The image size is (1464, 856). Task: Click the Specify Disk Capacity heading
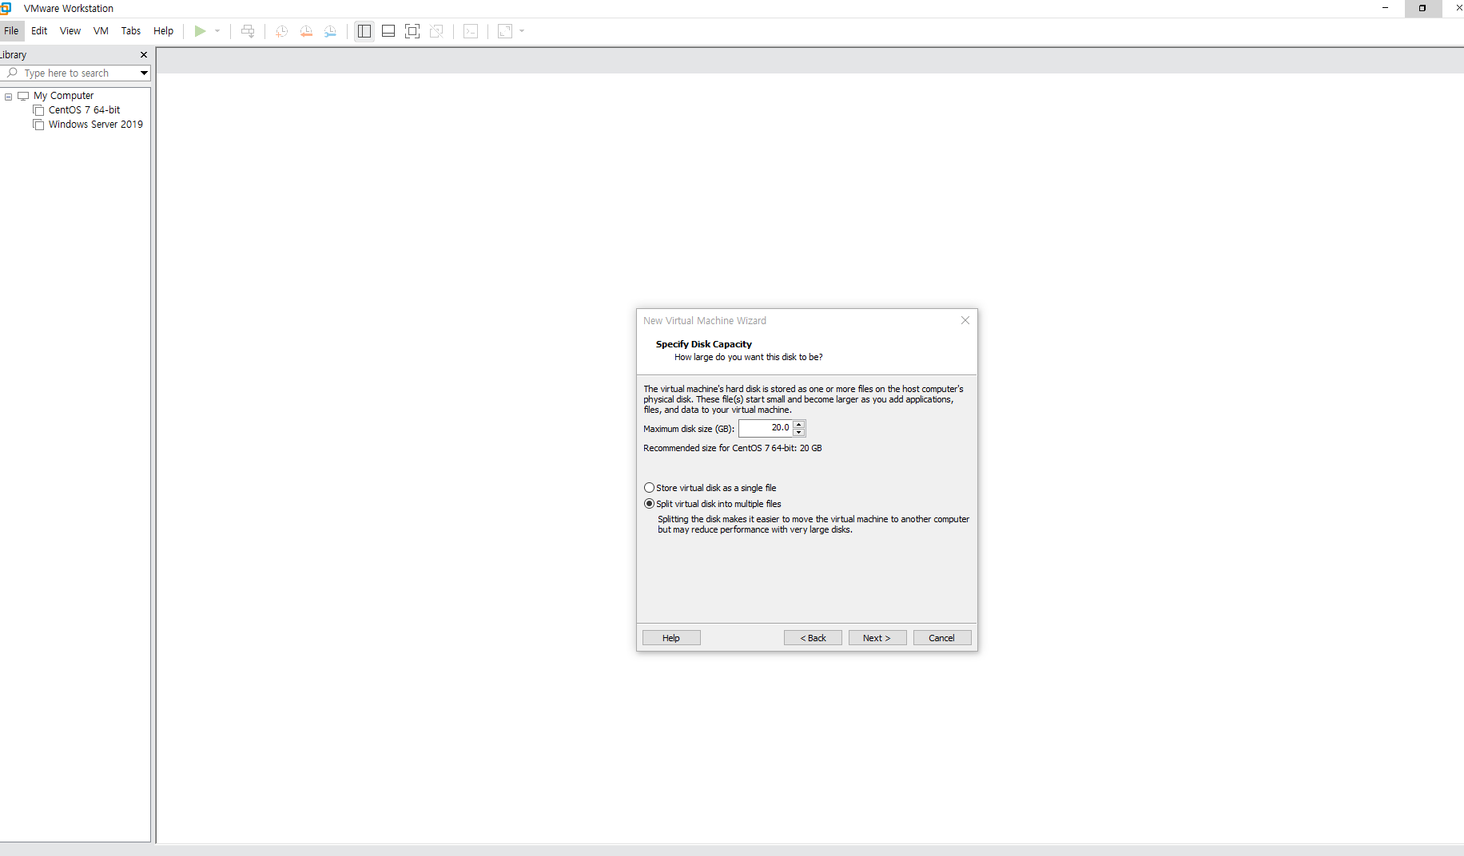point(703,344)
